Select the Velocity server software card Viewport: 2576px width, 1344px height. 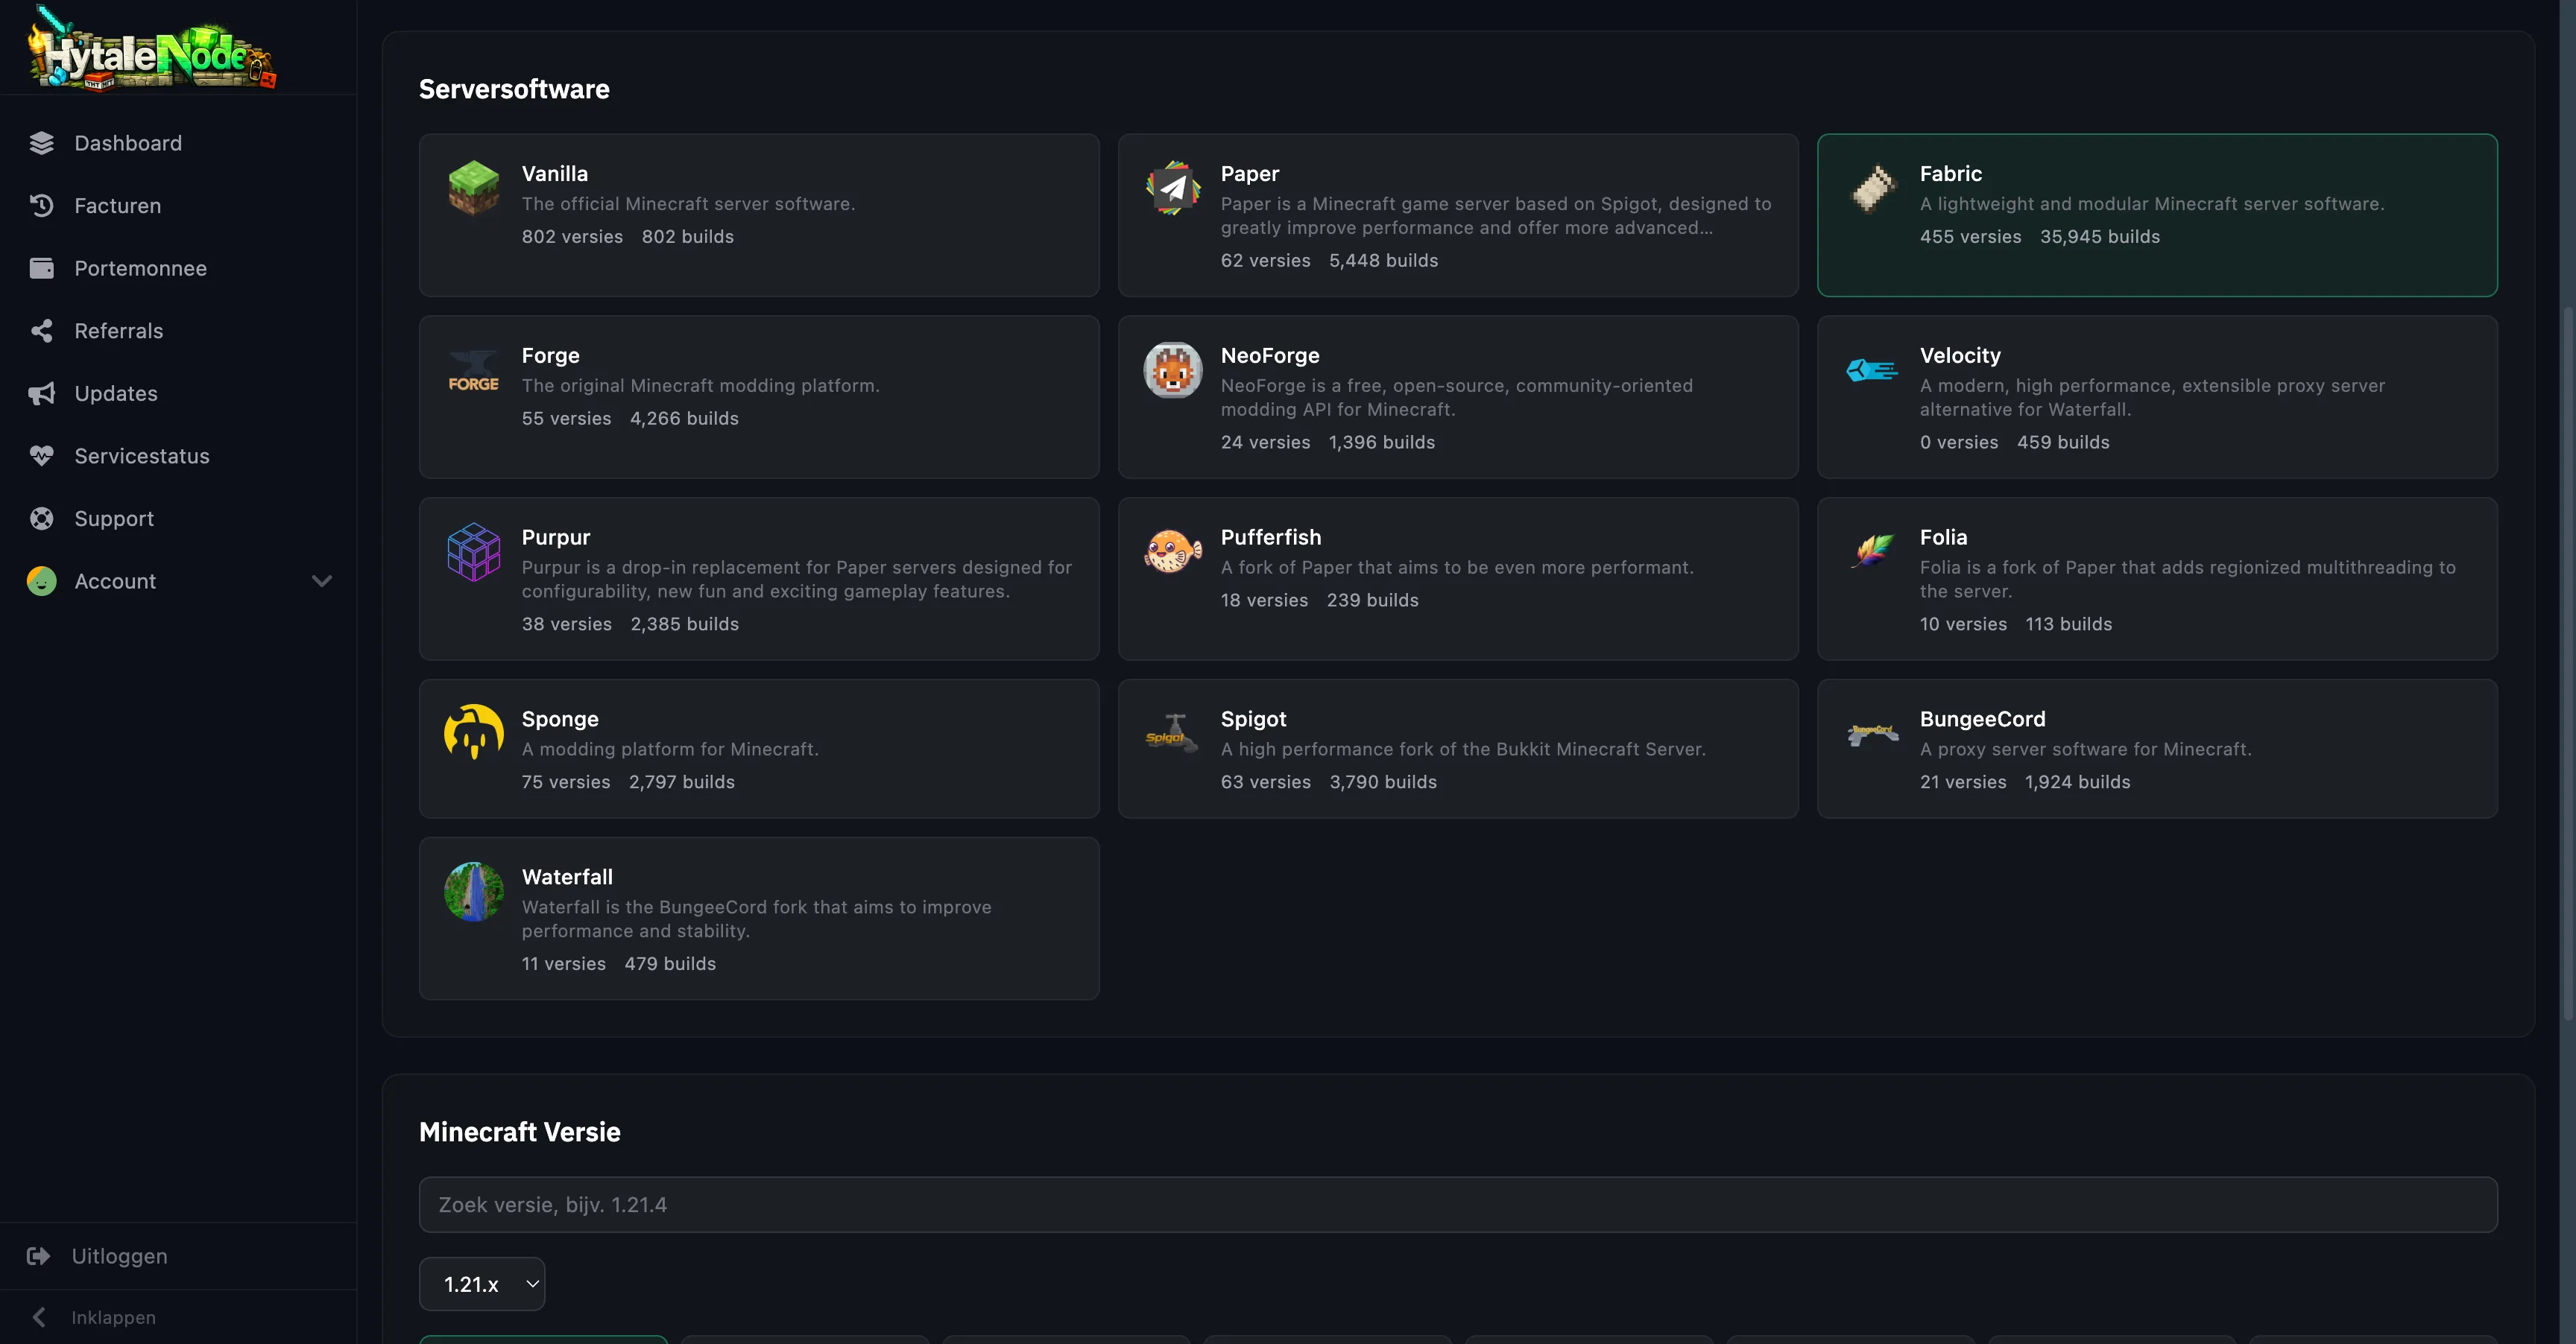2157,396
